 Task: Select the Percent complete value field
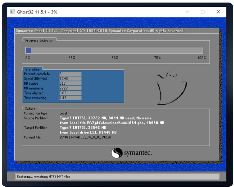(x=71, y=74)
